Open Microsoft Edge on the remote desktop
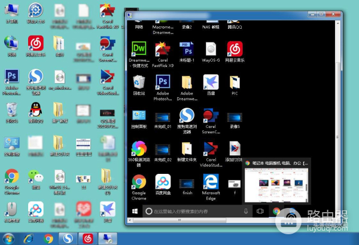Viewport: 359px width, 245px height. click(x=211, y=182)
